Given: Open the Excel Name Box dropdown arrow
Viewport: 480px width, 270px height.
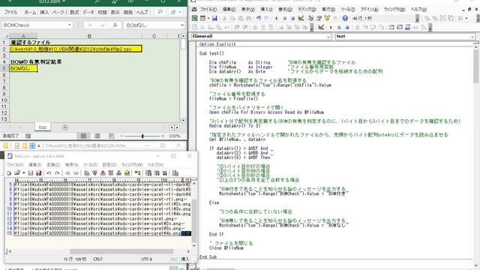Looking at the screenshot, I should [x=70, y=25].
